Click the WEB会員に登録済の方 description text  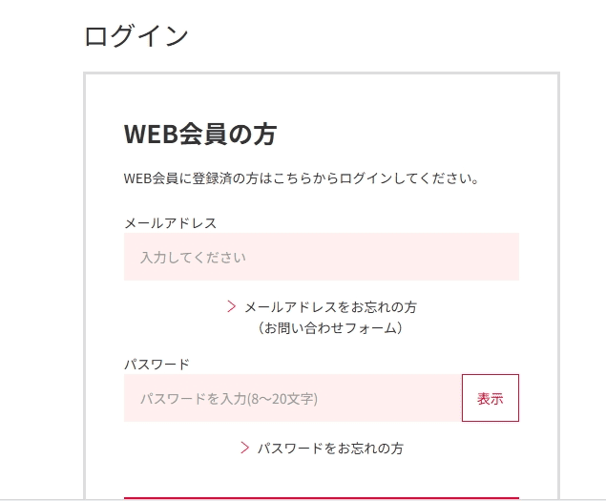tap(302, 178)
